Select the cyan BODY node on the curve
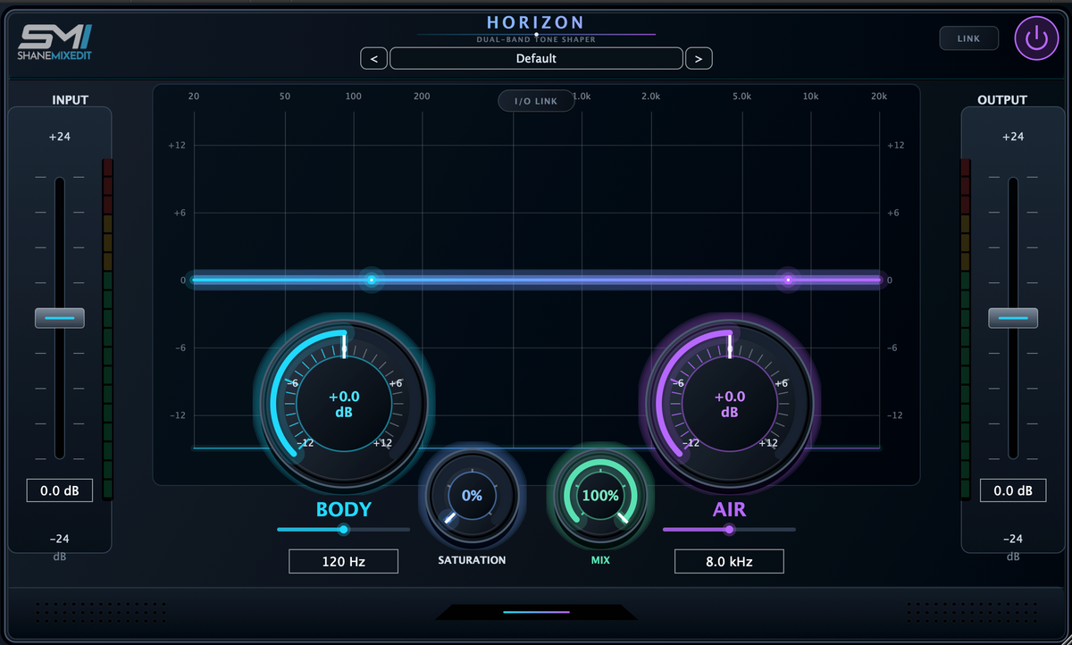Image resolution: width=1072 pixels, height=645 pixels. [x=373, y=281]
